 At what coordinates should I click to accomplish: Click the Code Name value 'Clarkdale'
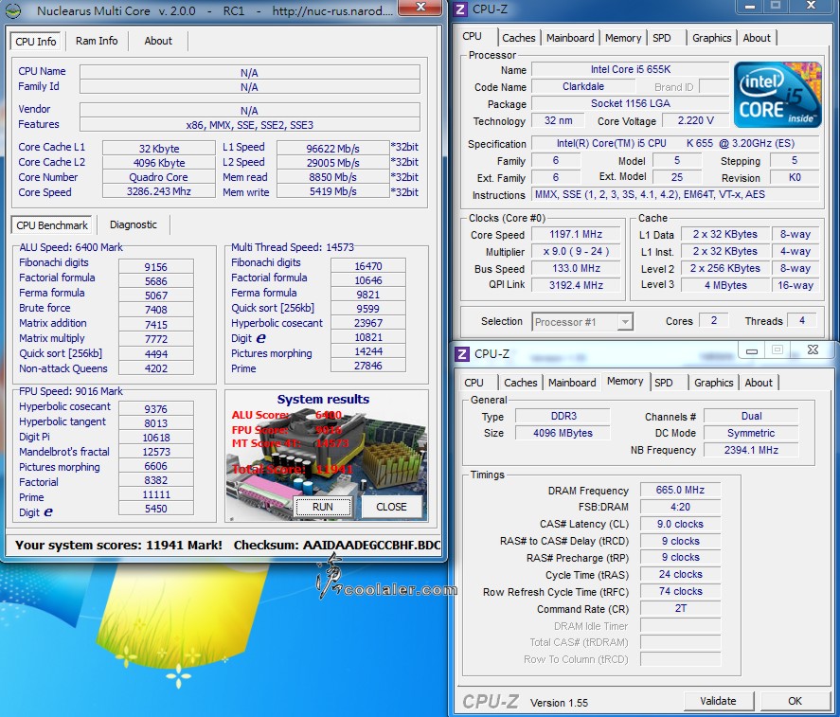(583, 86)
